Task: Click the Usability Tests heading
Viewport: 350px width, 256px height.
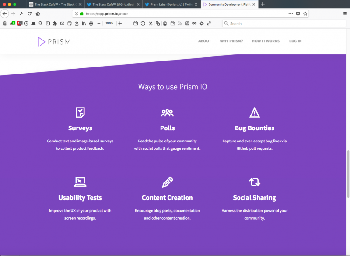Action: (x=80, y=198)
